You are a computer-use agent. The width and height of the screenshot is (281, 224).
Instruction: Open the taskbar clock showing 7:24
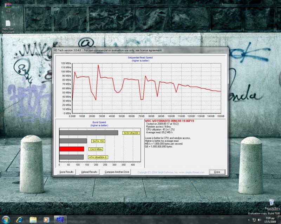pyautogui.click(x=270, y=220)
